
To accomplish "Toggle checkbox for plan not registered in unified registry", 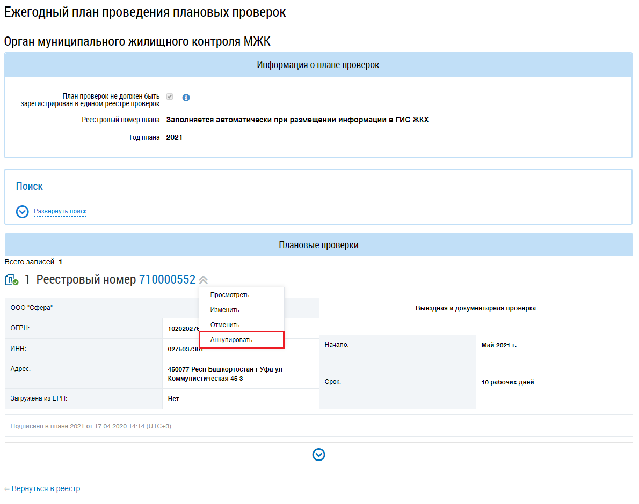I will click(170, 97).
